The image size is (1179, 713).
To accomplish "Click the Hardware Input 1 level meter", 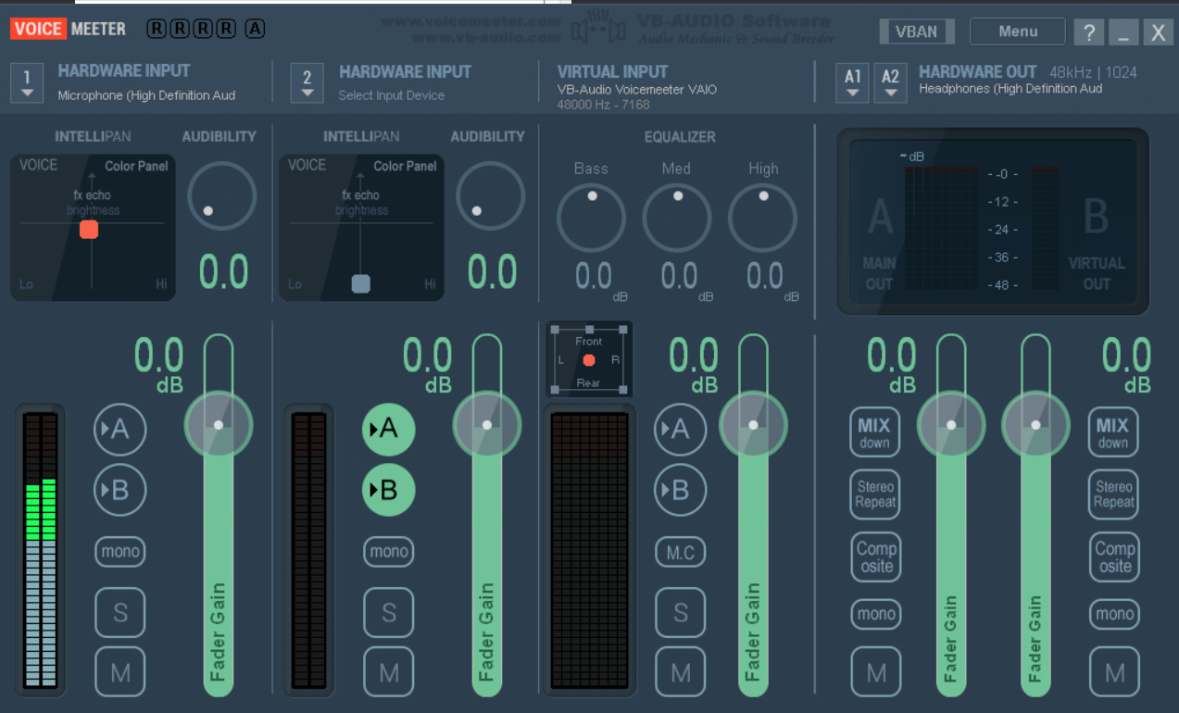I will 42,549.
